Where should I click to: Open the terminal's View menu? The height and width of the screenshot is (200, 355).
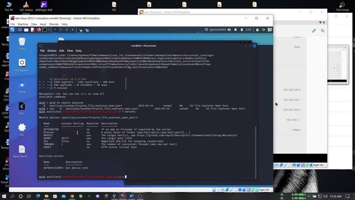[70, 51]
